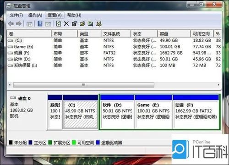
Task: Click the 100.01 GB capacity cell
Action: 170,47
